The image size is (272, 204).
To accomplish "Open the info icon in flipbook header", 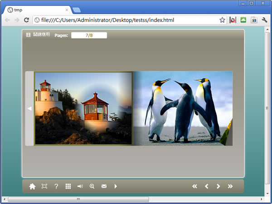I will click(28, 35).
